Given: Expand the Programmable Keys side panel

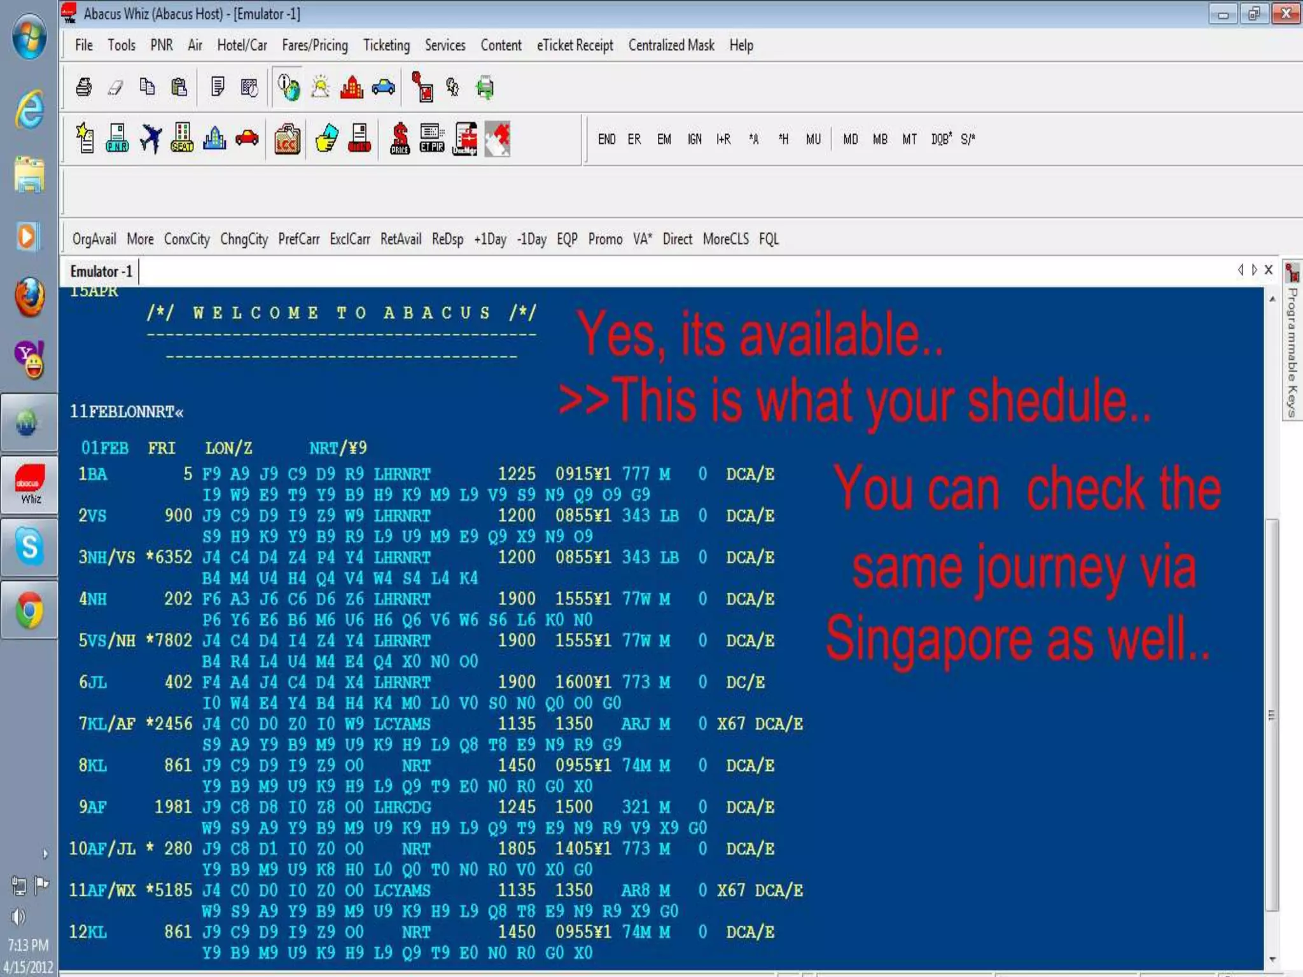Looking at the screenshot, I should pyautogui.click(x=1292, y=343).
